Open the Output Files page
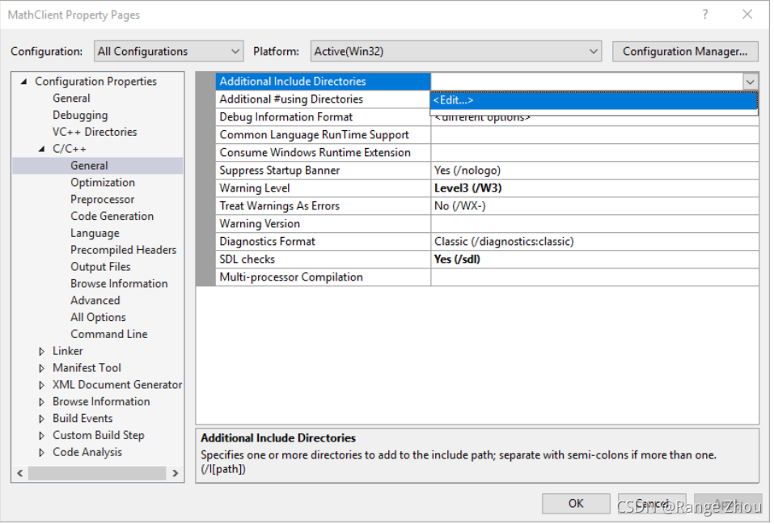 (x=100, y=266)
